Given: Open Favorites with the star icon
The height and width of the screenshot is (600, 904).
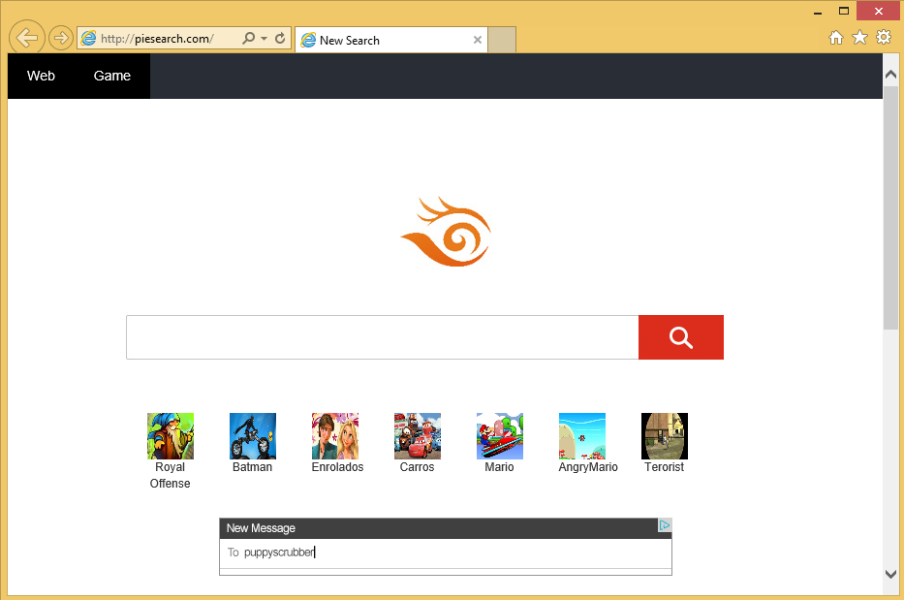Looking at the screenshot, I should (859, 38).
